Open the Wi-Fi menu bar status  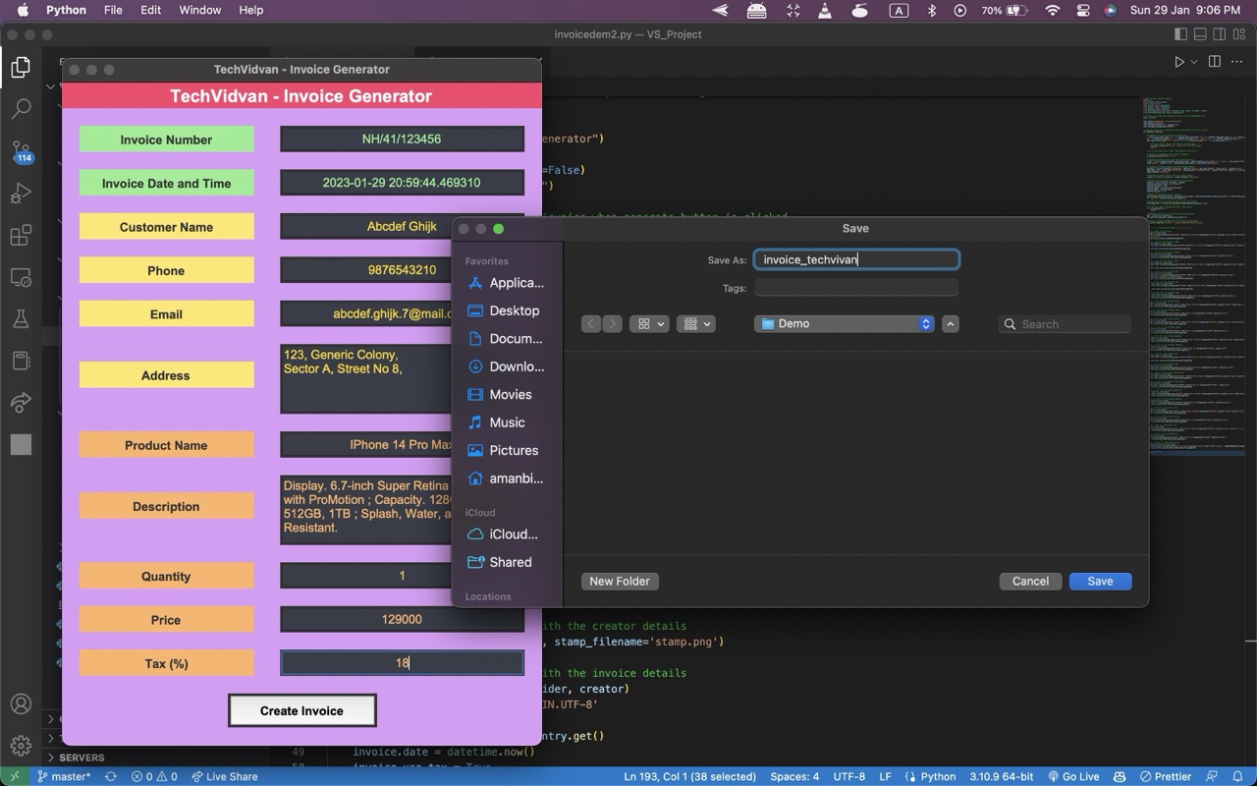coord(1053,10)
